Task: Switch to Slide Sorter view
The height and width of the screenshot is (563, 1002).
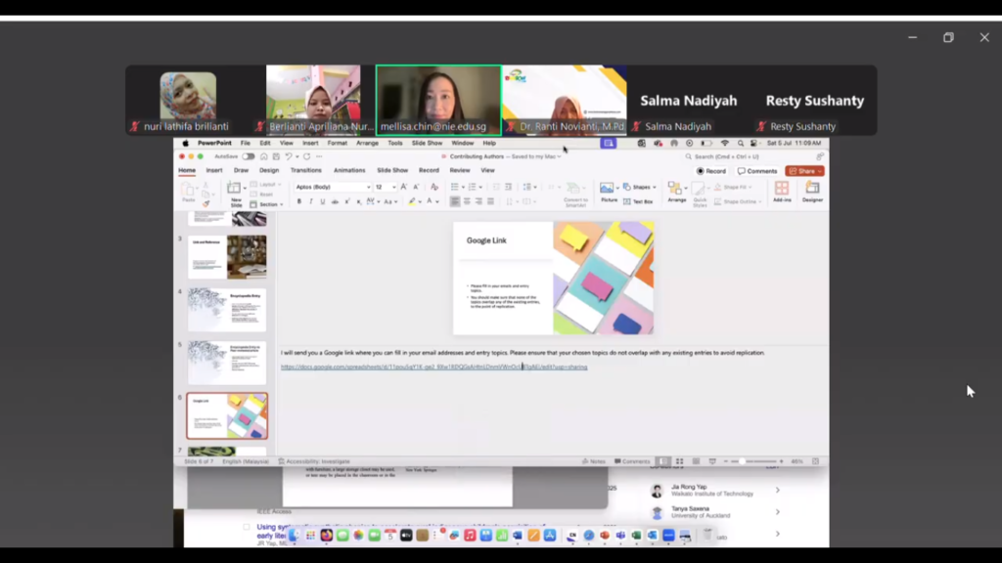Action: tap(679, 461)
